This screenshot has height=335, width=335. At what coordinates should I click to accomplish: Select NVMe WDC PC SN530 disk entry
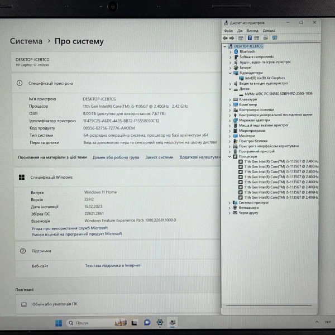coord(279,94)
